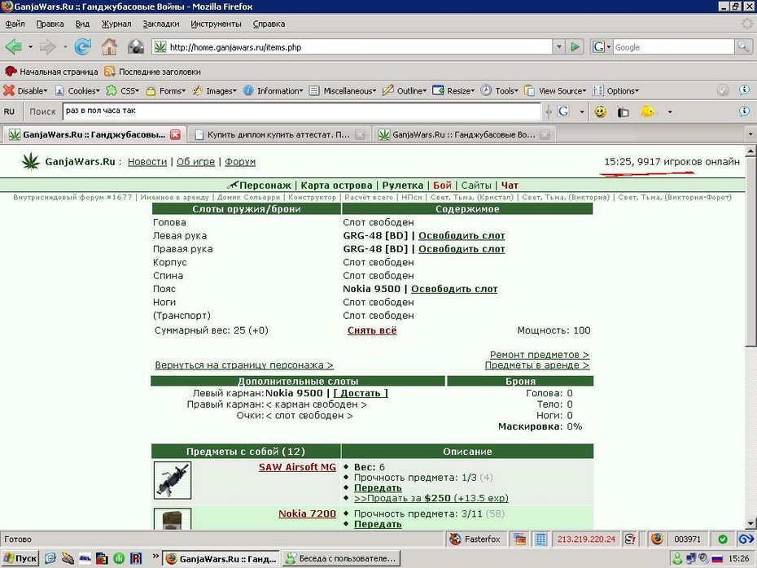Click the Reload page icon
Viewport: 757px width, 568px height.
tap(82, 47)
